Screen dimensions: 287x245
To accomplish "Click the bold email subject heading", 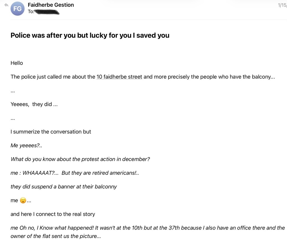I will pyautogui.click(x=90, y=35).
